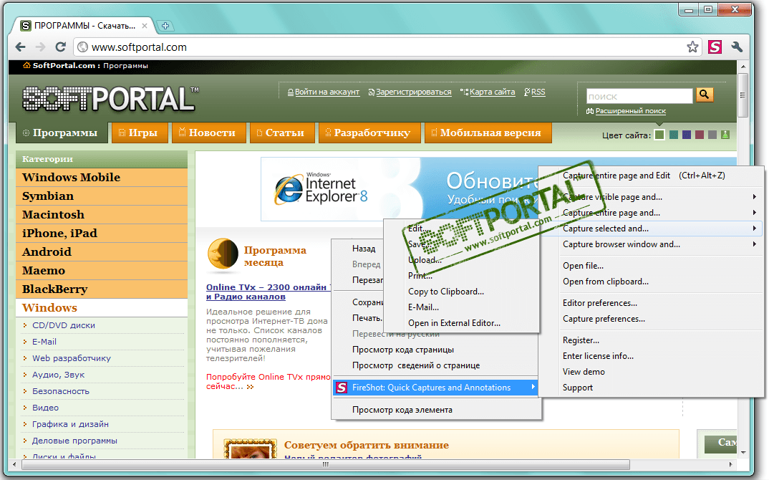Open the Статьи site tab

tap(281, 133)
